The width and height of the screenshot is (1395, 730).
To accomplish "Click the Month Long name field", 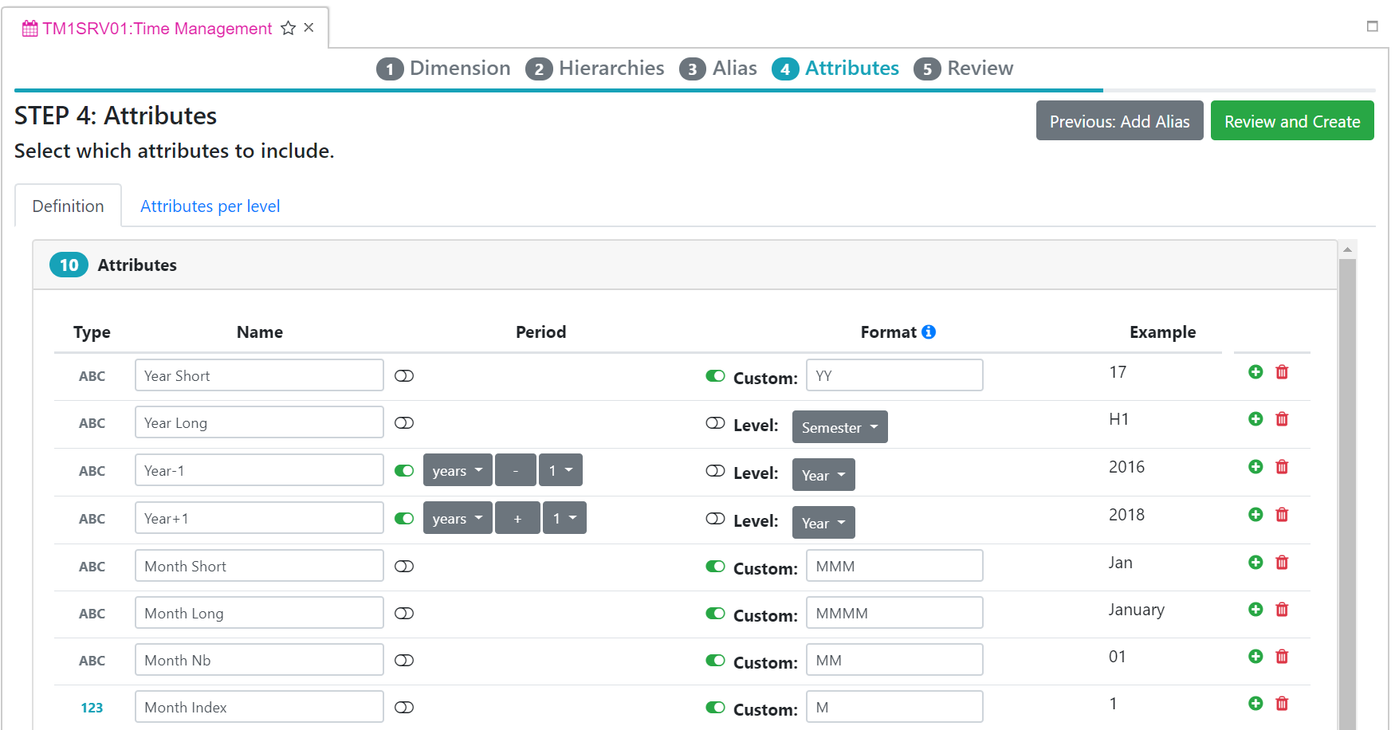I will [259, 613].
